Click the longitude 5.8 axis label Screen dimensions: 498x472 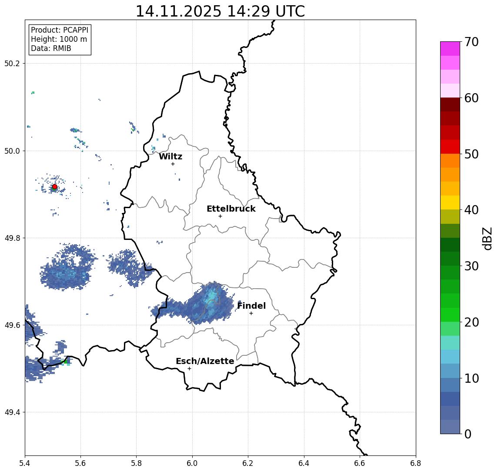(x=136, y=463)
